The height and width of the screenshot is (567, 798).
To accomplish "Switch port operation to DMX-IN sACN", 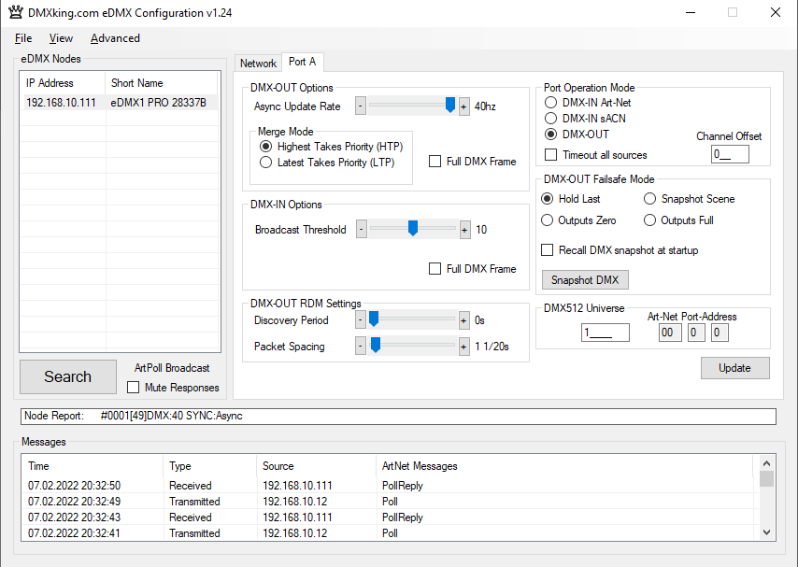I will pos(551,118).
